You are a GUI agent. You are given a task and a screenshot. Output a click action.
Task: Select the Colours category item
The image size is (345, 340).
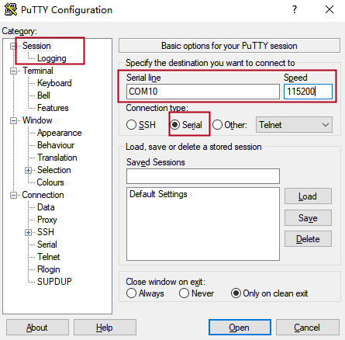point(50,182)
